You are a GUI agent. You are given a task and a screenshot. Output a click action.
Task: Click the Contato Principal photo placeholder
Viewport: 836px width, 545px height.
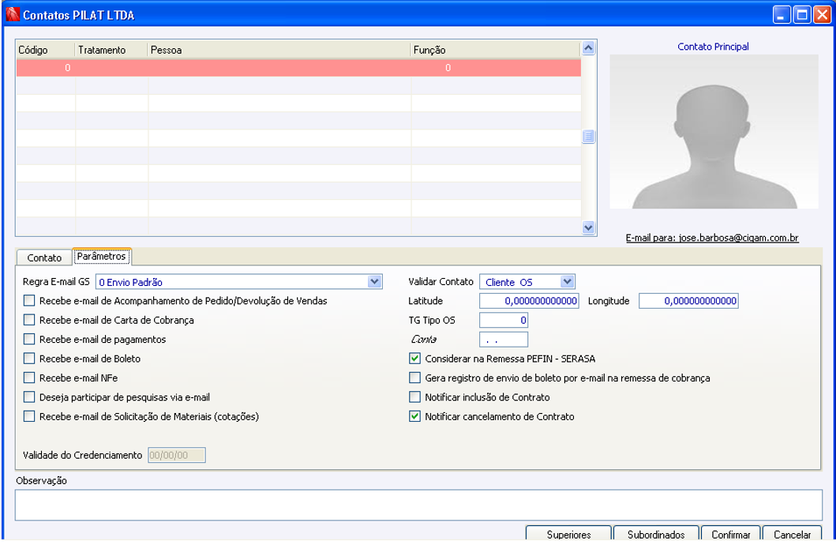coord(714,131)
